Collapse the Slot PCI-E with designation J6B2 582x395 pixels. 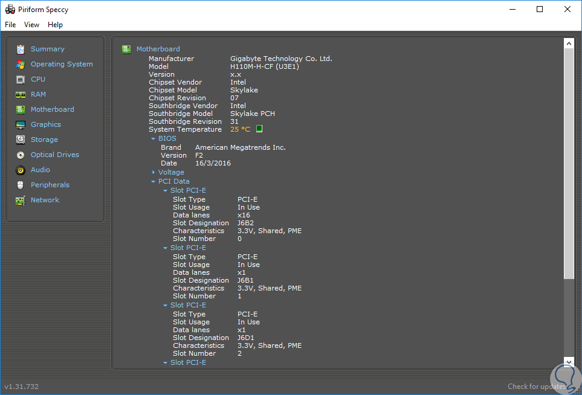pyautogui.click(x=166, y=191)
